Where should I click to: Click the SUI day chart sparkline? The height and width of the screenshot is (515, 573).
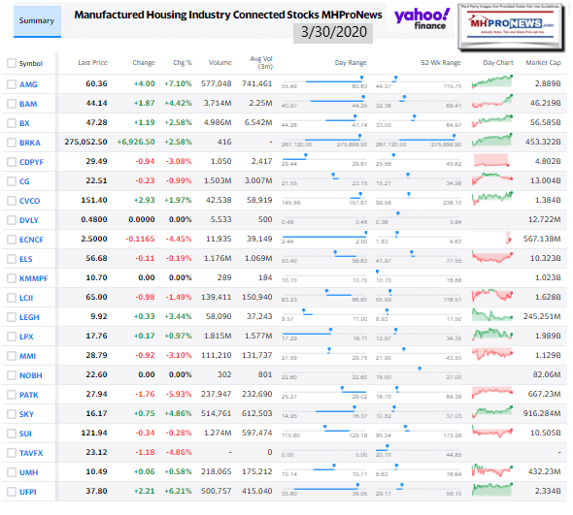(x=491, y=431)
